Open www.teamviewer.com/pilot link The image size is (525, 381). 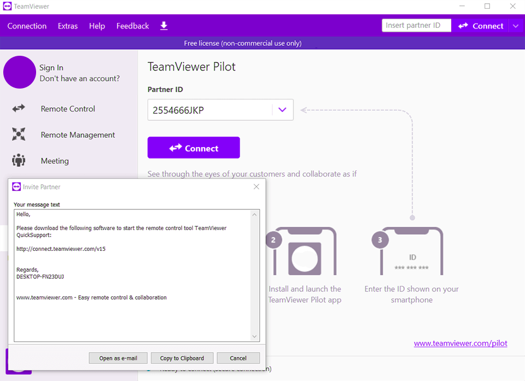(x=460, y=343)
